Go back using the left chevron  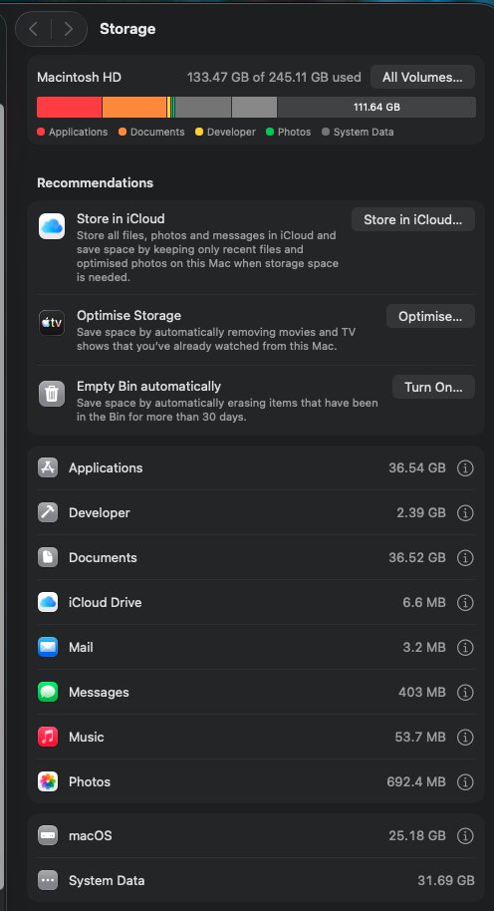(x=34, y=29)
